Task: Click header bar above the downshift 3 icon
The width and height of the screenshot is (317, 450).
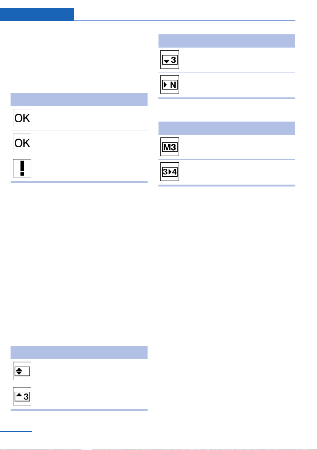Action: [x=227, y=41]
